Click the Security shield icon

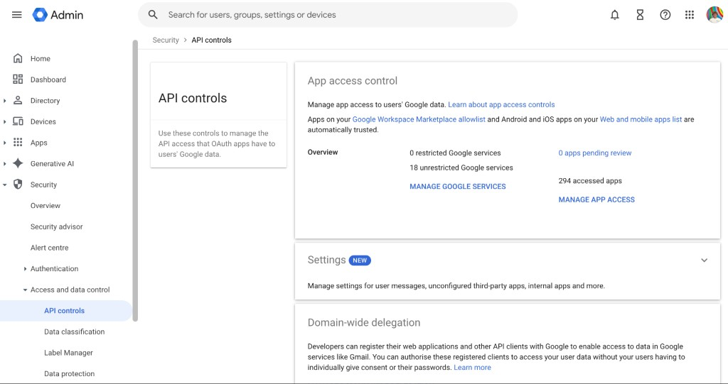18,184
